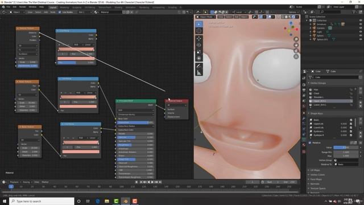
Task: Click the bottom ColorRamp color swatch field
Action: 81,152
